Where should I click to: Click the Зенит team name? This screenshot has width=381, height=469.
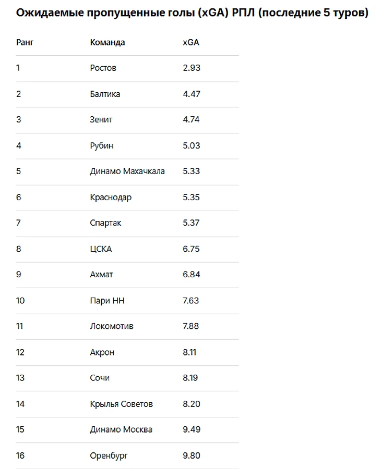[101, 119]
